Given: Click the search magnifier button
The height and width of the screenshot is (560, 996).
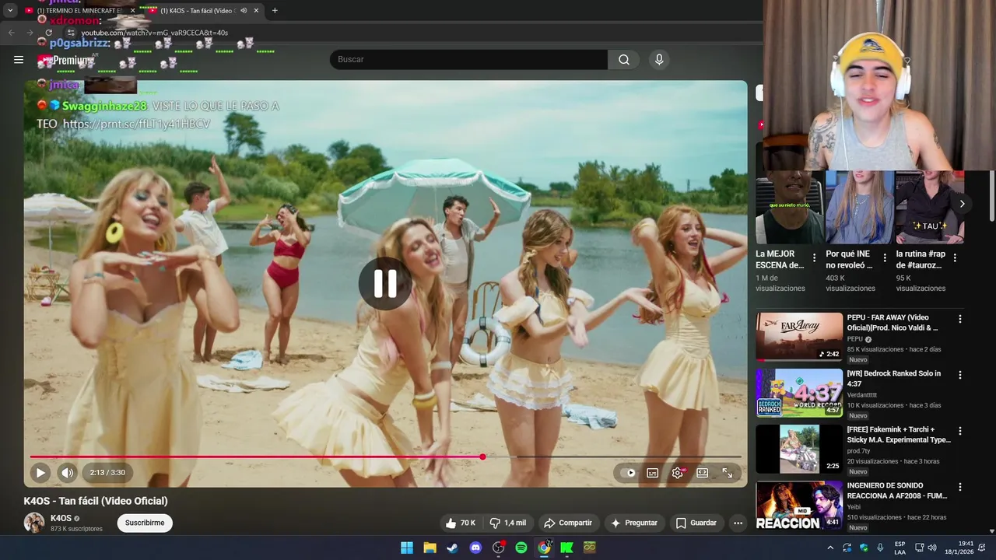Looking at the screenshot, I should coord(624,60).
